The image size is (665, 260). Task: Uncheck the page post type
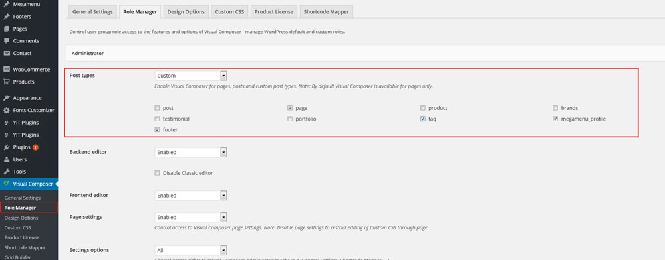(290, 108)
